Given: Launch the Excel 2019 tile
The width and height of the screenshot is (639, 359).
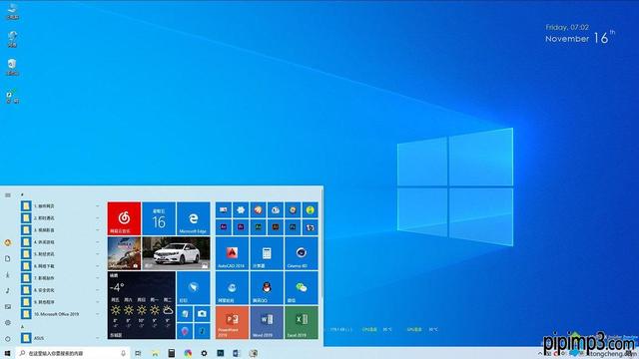Looking at the screenshot, I should coord(302,322).
